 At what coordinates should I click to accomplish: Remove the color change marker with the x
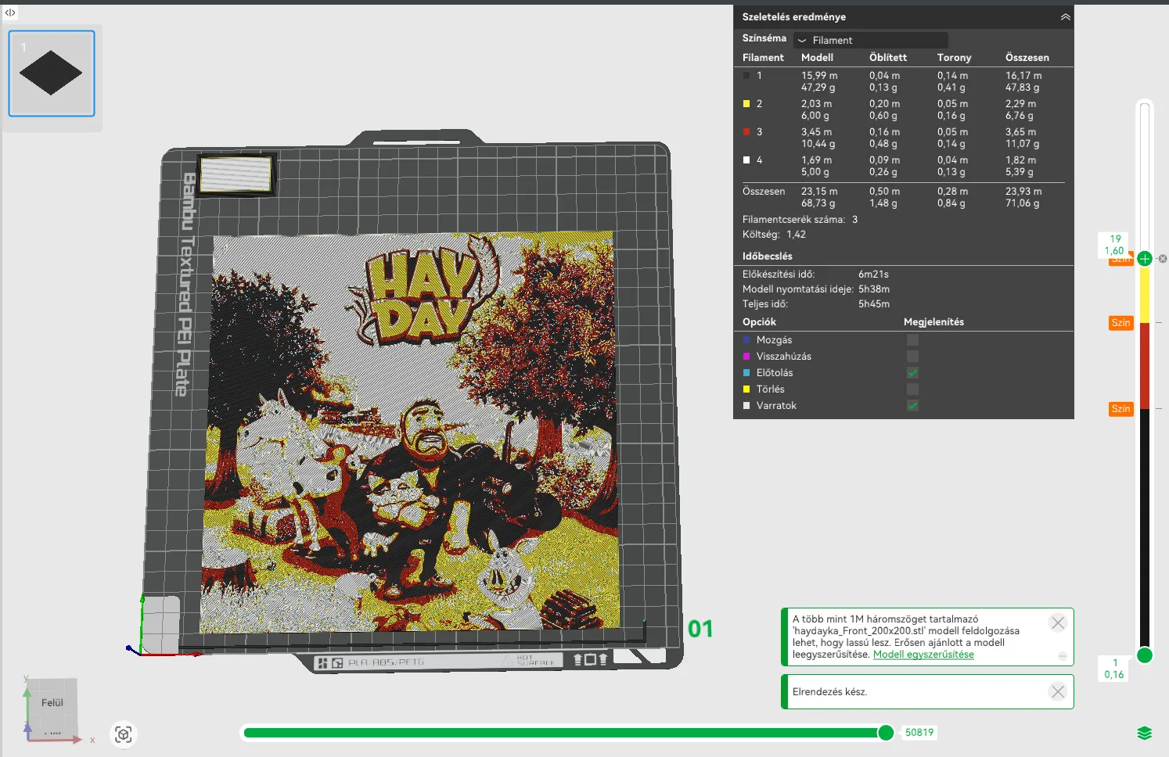click(x=1163, y=259)
